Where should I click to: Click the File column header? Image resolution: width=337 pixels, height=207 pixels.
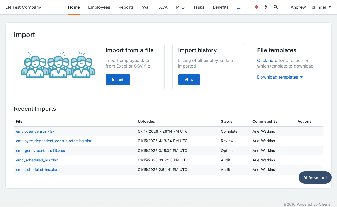(x=19, y=121)
